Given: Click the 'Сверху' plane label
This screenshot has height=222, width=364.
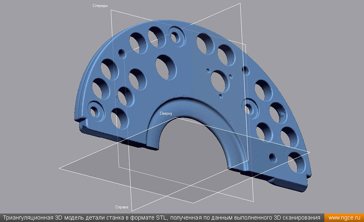Looking at the screenshot, I should pos(166,113).
